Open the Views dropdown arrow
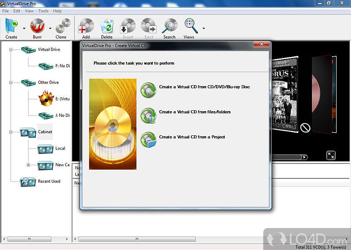 tap(204, 29)
